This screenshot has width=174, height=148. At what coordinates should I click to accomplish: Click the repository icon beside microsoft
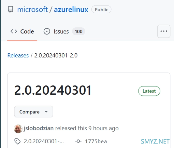tap(11, 10)
